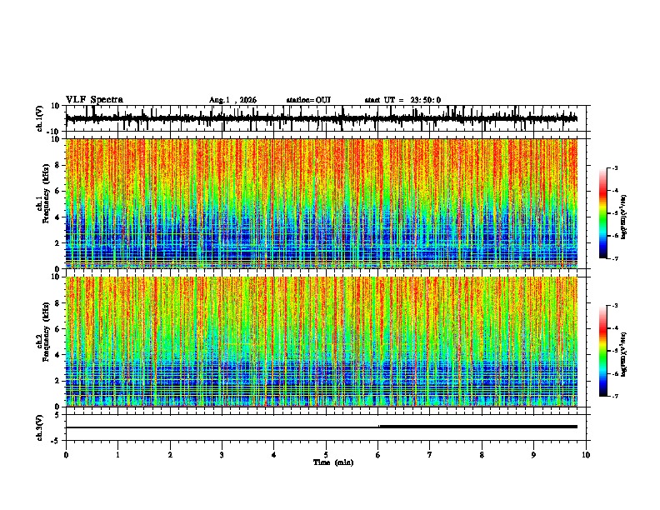This screenshot has width=660, height=510.
Task: Click the ch.1 spectrogram color scale bar
Action: [x=603, y=212]
